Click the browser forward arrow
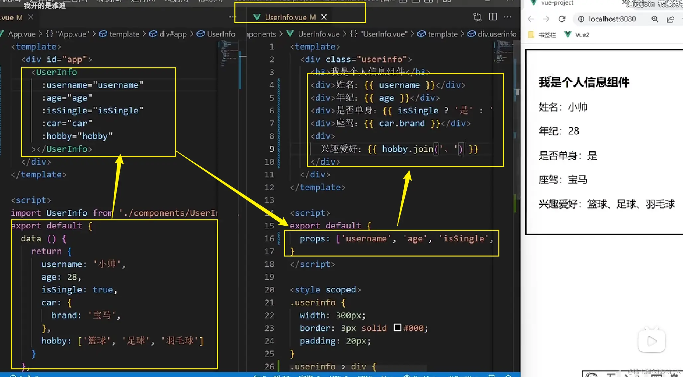 point(546,19)
